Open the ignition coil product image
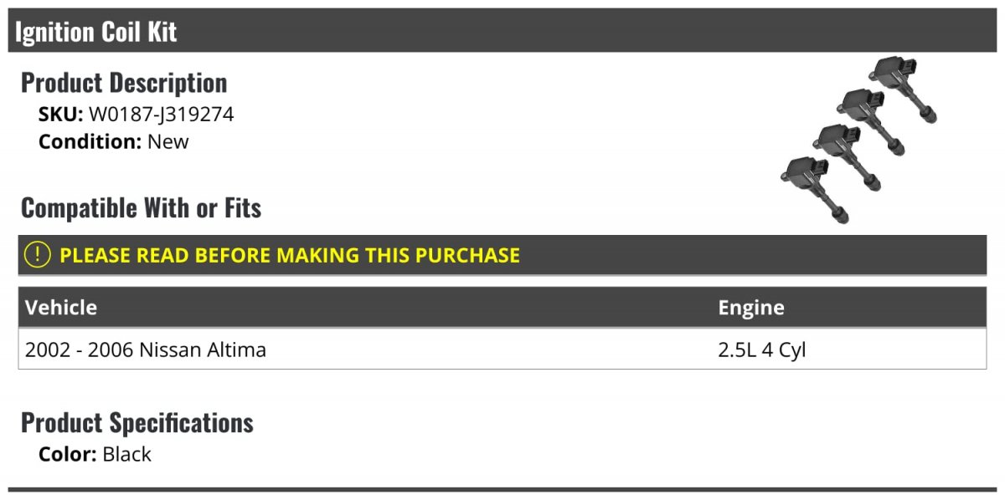Viewport: 1005px width, 500px height. 859,140
